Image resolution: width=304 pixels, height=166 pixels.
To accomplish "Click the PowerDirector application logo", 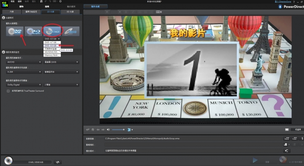I will (x=5, y=4).
